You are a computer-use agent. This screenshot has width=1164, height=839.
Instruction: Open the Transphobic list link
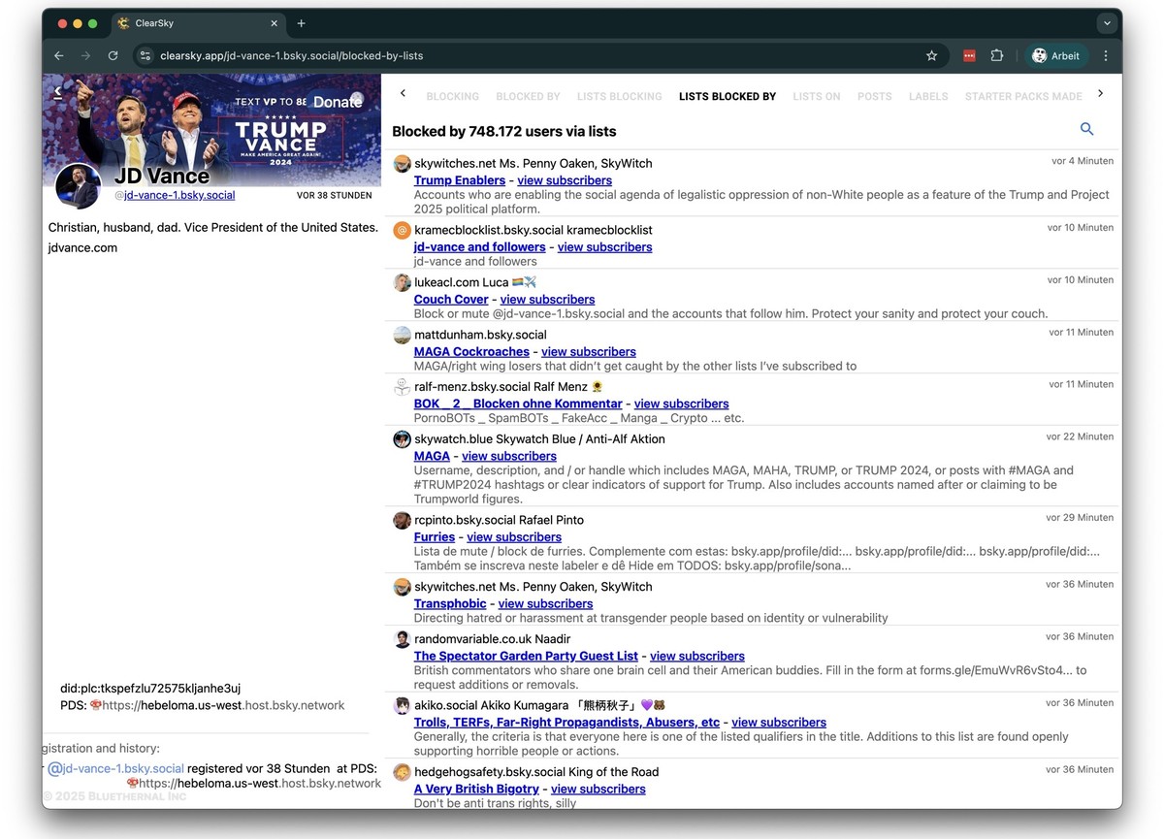pyautogui.click(x=450, y=604)
